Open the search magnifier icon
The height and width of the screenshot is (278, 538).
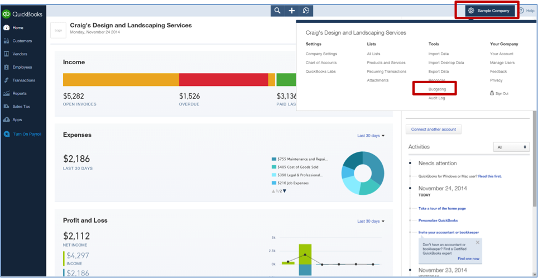pos(277,11)
